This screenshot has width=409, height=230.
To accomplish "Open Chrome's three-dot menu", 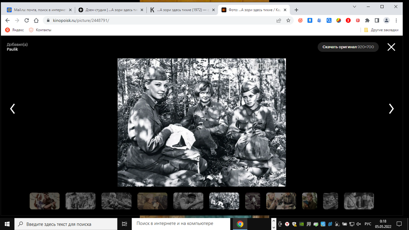I will click(396, 20).
